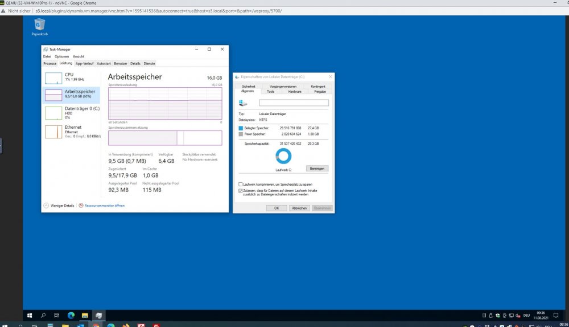Select Arbeitsspeicher in Task-Manager sidebar
The width and height of the screenshot is (569, 327).
click(x=72, y=95)
